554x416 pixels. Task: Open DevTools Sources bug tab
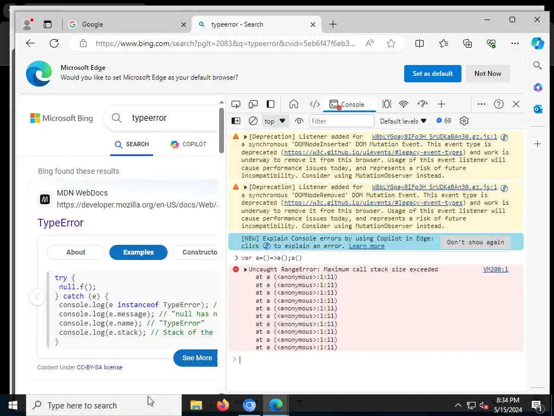[386, 104]
